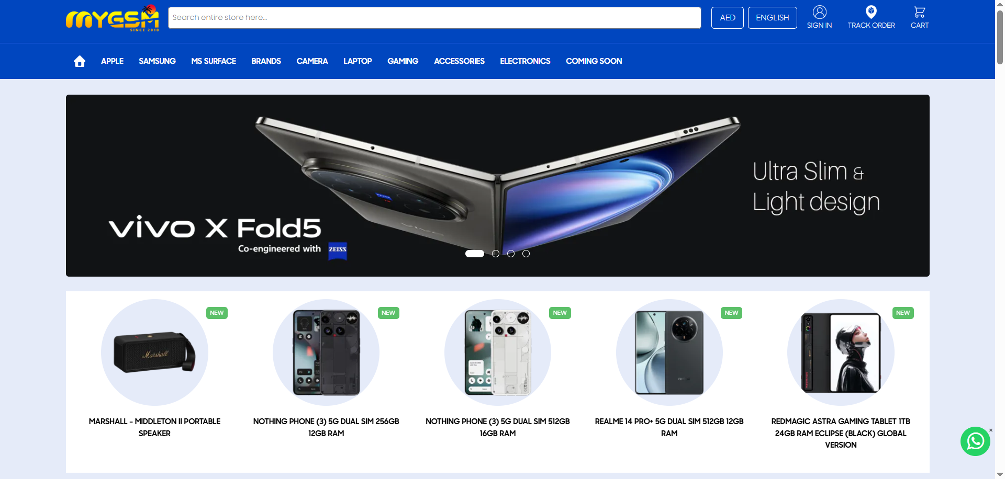The image size is (1005, 479).
Task: Open the Sign In user icon
Action: pyautogui.click(x=819, y=12)
